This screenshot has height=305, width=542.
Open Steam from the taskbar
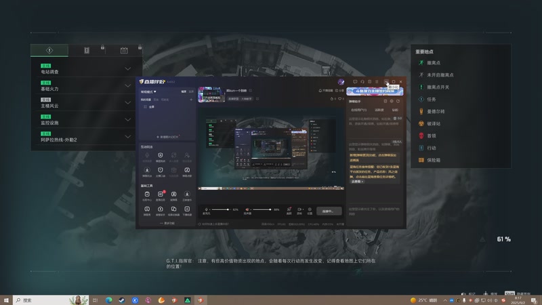coord(122,300)
